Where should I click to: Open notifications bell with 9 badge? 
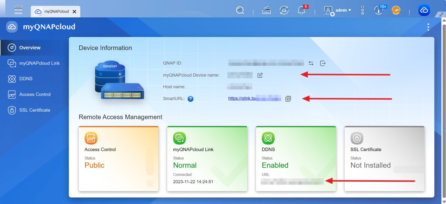point(302,10)
